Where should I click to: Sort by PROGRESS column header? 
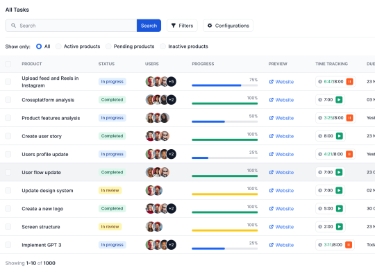pos(203,64)
